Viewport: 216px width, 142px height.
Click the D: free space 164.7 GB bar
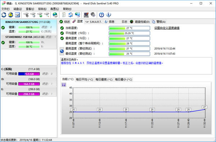pyautogui.click(x=29, y=84)
